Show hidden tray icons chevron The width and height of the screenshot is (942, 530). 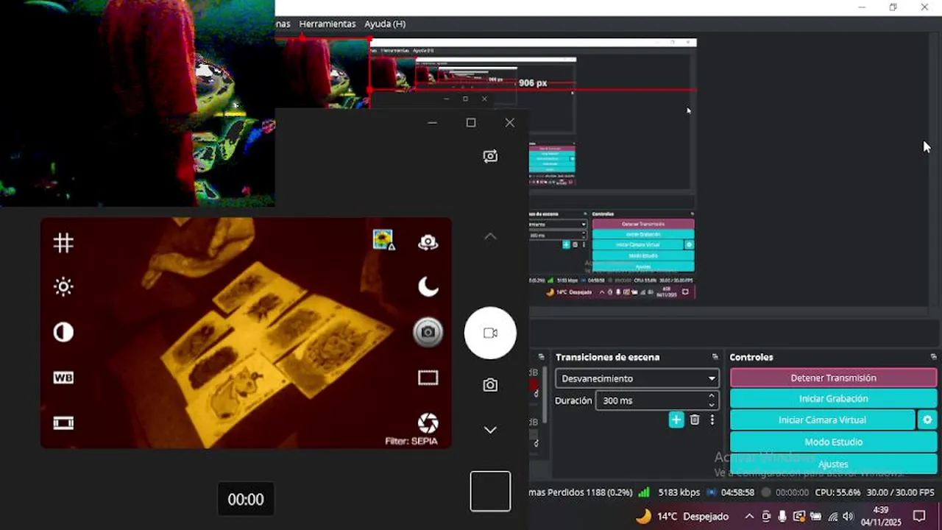749,516
